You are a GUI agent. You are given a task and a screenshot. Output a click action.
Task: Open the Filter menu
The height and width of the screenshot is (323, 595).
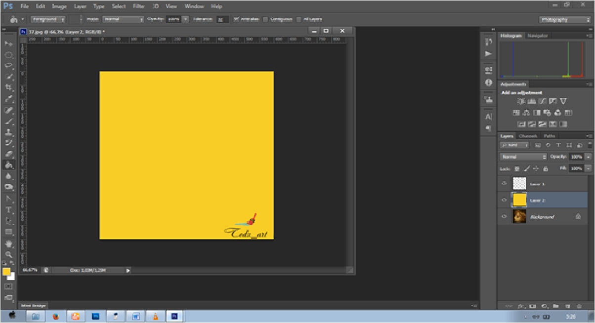tap(138, 6)
